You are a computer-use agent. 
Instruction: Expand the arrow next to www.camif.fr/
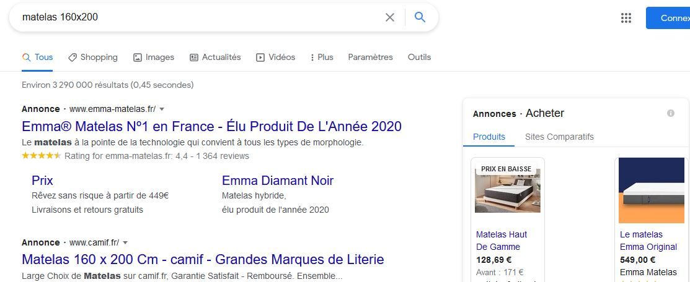(x=125, y=242)
